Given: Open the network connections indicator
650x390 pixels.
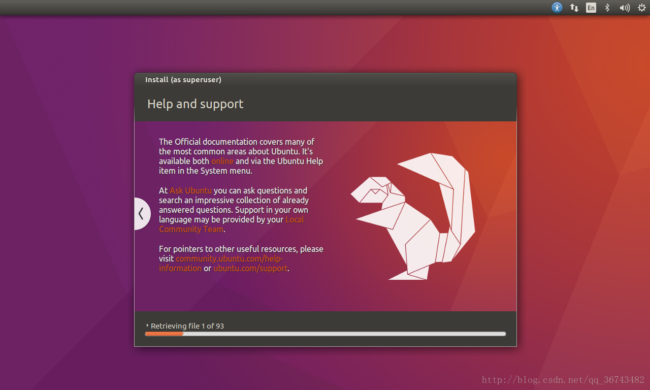Looking at the screenshot, I should 574,8.
